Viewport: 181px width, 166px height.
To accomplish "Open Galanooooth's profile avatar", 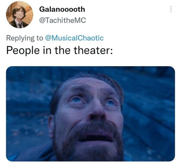I will (x=20, y=15).
